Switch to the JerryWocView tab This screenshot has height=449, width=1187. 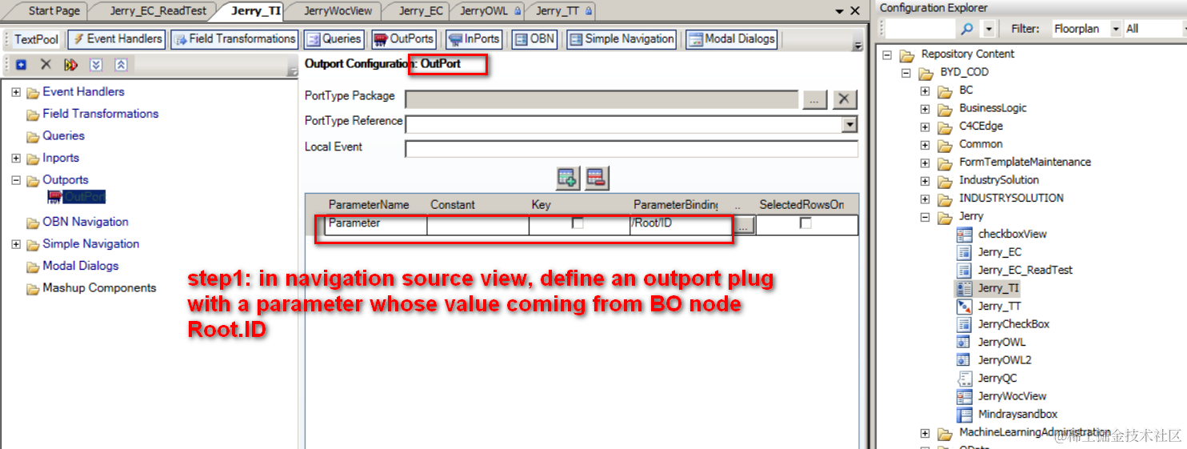pyautogui.click(x=338, y=10)
